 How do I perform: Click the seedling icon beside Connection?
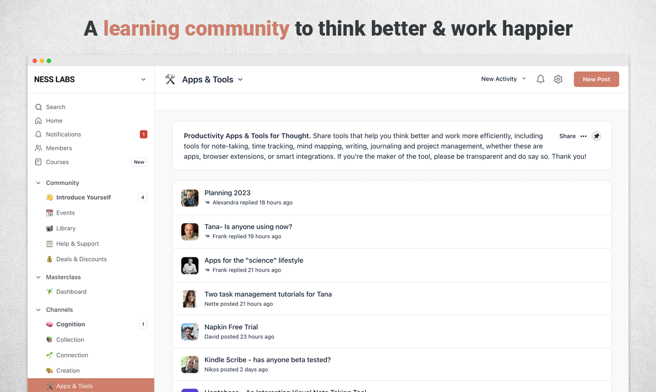coord(50,355)
